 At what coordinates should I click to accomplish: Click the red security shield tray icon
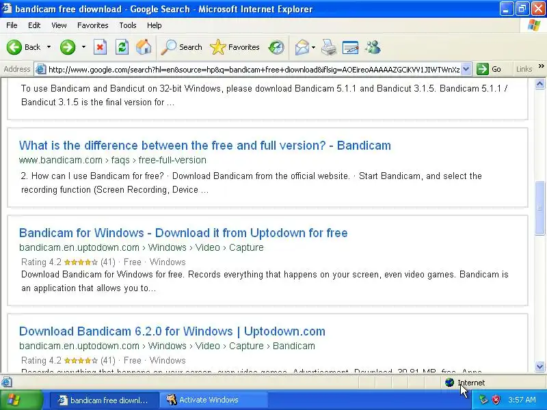(x=496, y=400)
